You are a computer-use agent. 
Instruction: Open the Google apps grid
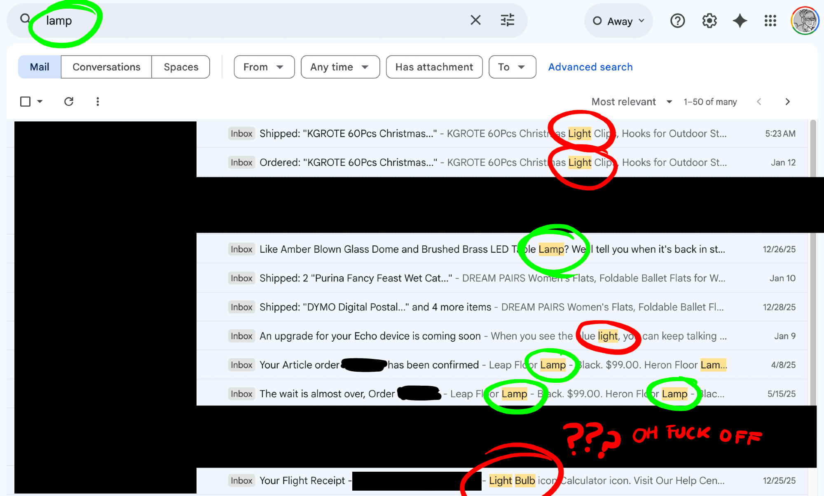tap(770, 21)
